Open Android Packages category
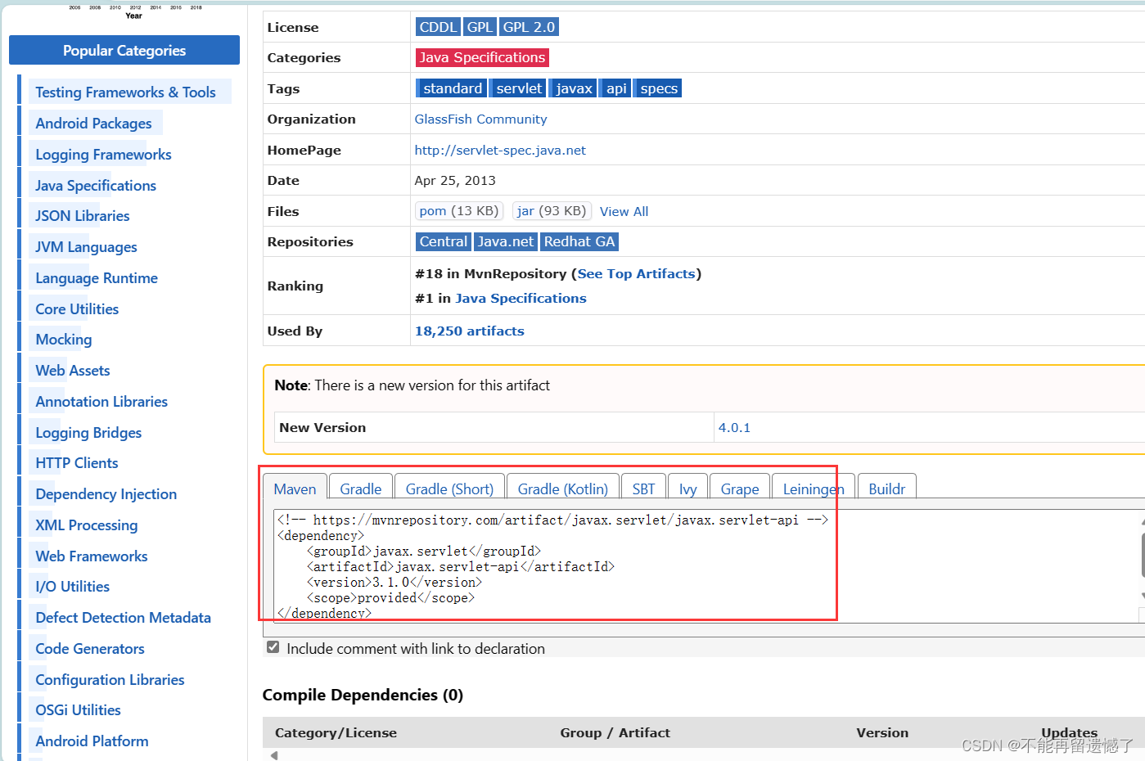The height and width of the screenshot is (761, 1145). click(x=93, y=123)
